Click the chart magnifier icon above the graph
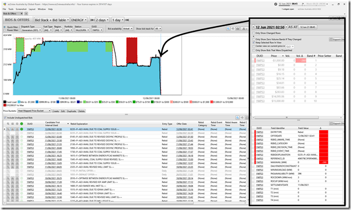The image size is (351, 210). 228,28
